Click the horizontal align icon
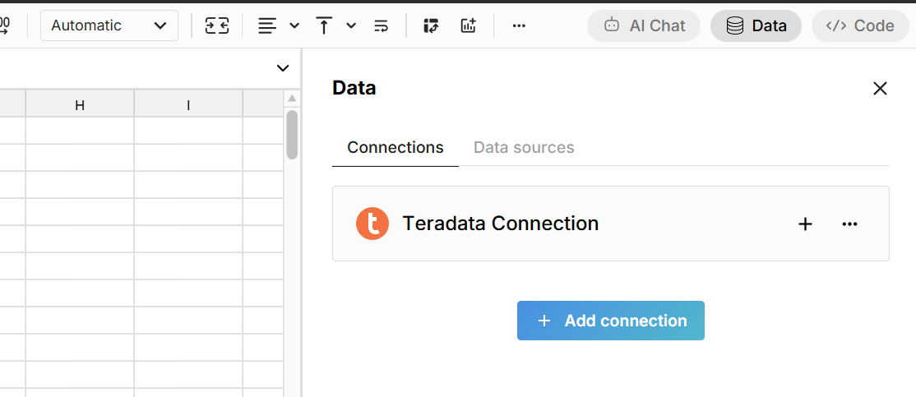 [x=267, y=25]
